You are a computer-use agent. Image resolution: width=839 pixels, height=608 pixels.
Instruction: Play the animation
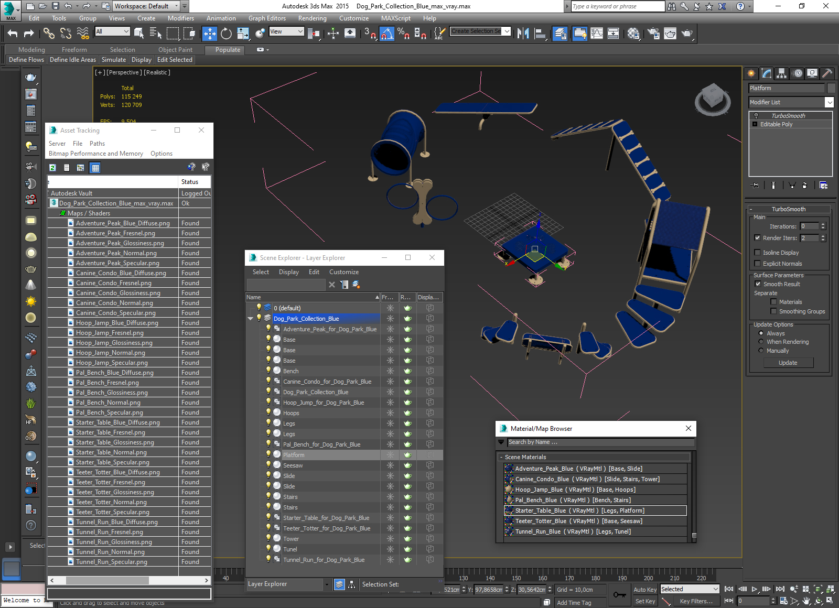click(x=755, y=589)
